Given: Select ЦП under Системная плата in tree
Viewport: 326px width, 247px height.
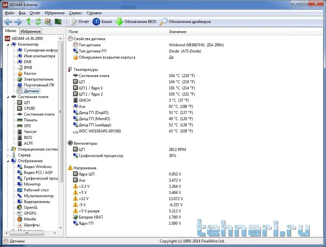Looking at the screenshot, I should [x=24, y=103].
